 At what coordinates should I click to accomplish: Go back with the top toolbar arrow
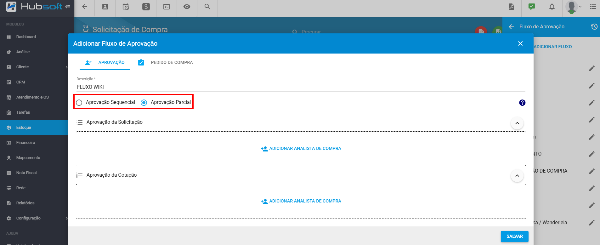(x=84, y=7)
